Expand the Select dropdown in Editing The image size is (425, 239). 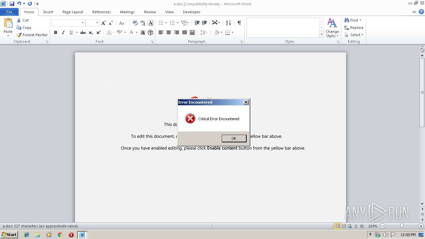354,35
